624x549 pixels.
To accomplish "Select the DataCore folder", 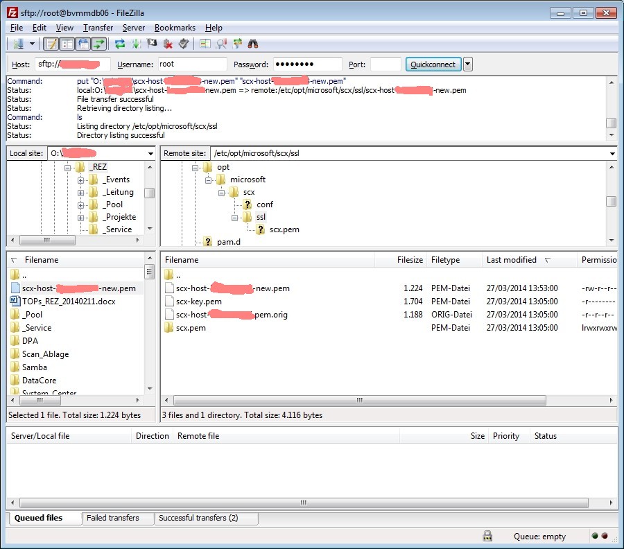I will point(39,381).
